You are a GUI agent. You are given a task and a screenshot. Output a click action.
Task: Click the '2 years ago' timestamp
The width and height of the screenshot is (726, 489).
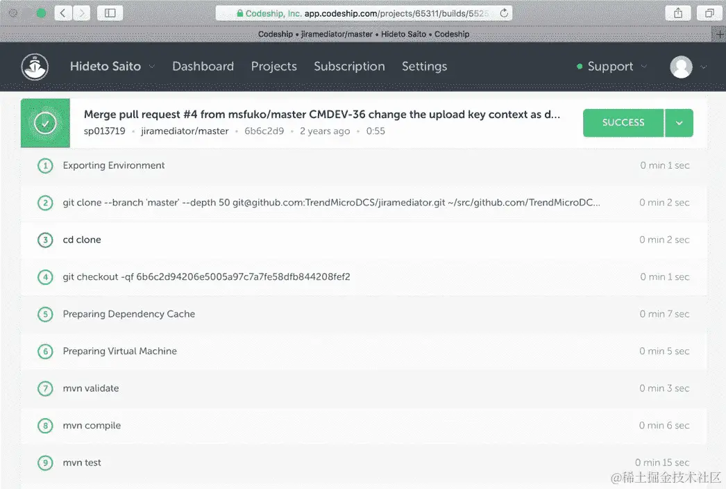(x=325, y=131)
